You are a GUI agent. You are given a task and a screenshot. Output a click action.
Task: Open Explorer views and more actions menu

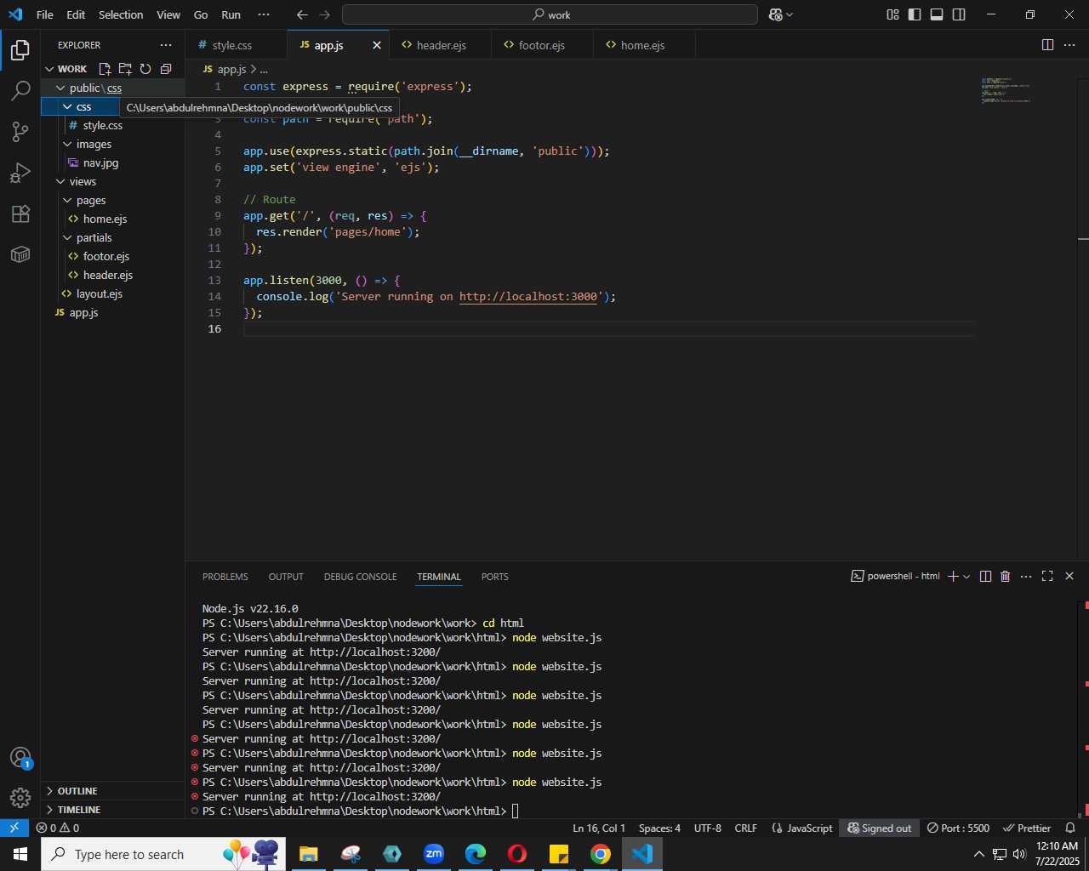pos(166,45)
